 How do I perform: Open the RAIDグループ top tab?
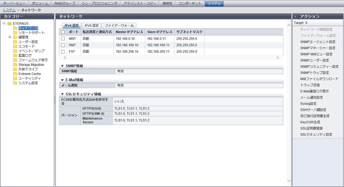(65, 3)
